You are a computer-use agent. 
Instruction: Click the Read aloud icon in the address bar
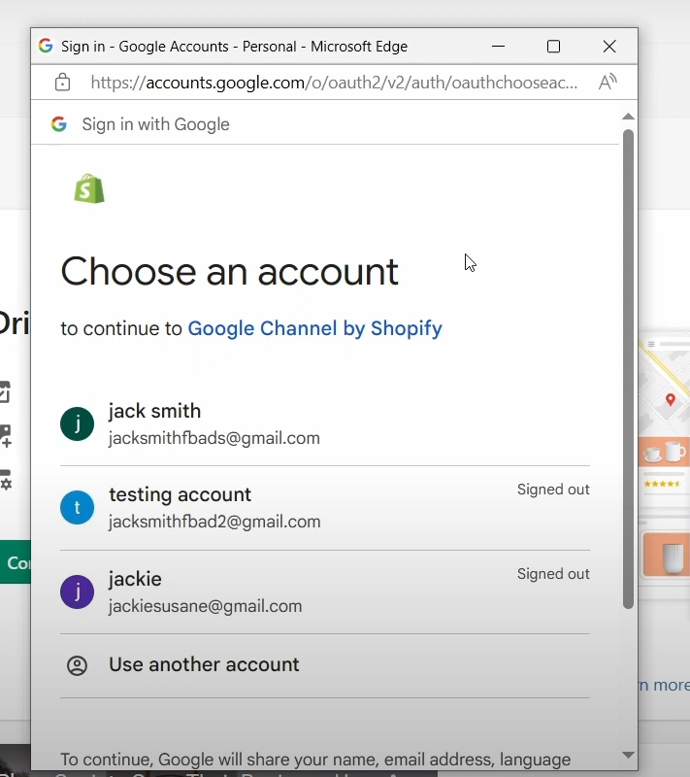608,83
